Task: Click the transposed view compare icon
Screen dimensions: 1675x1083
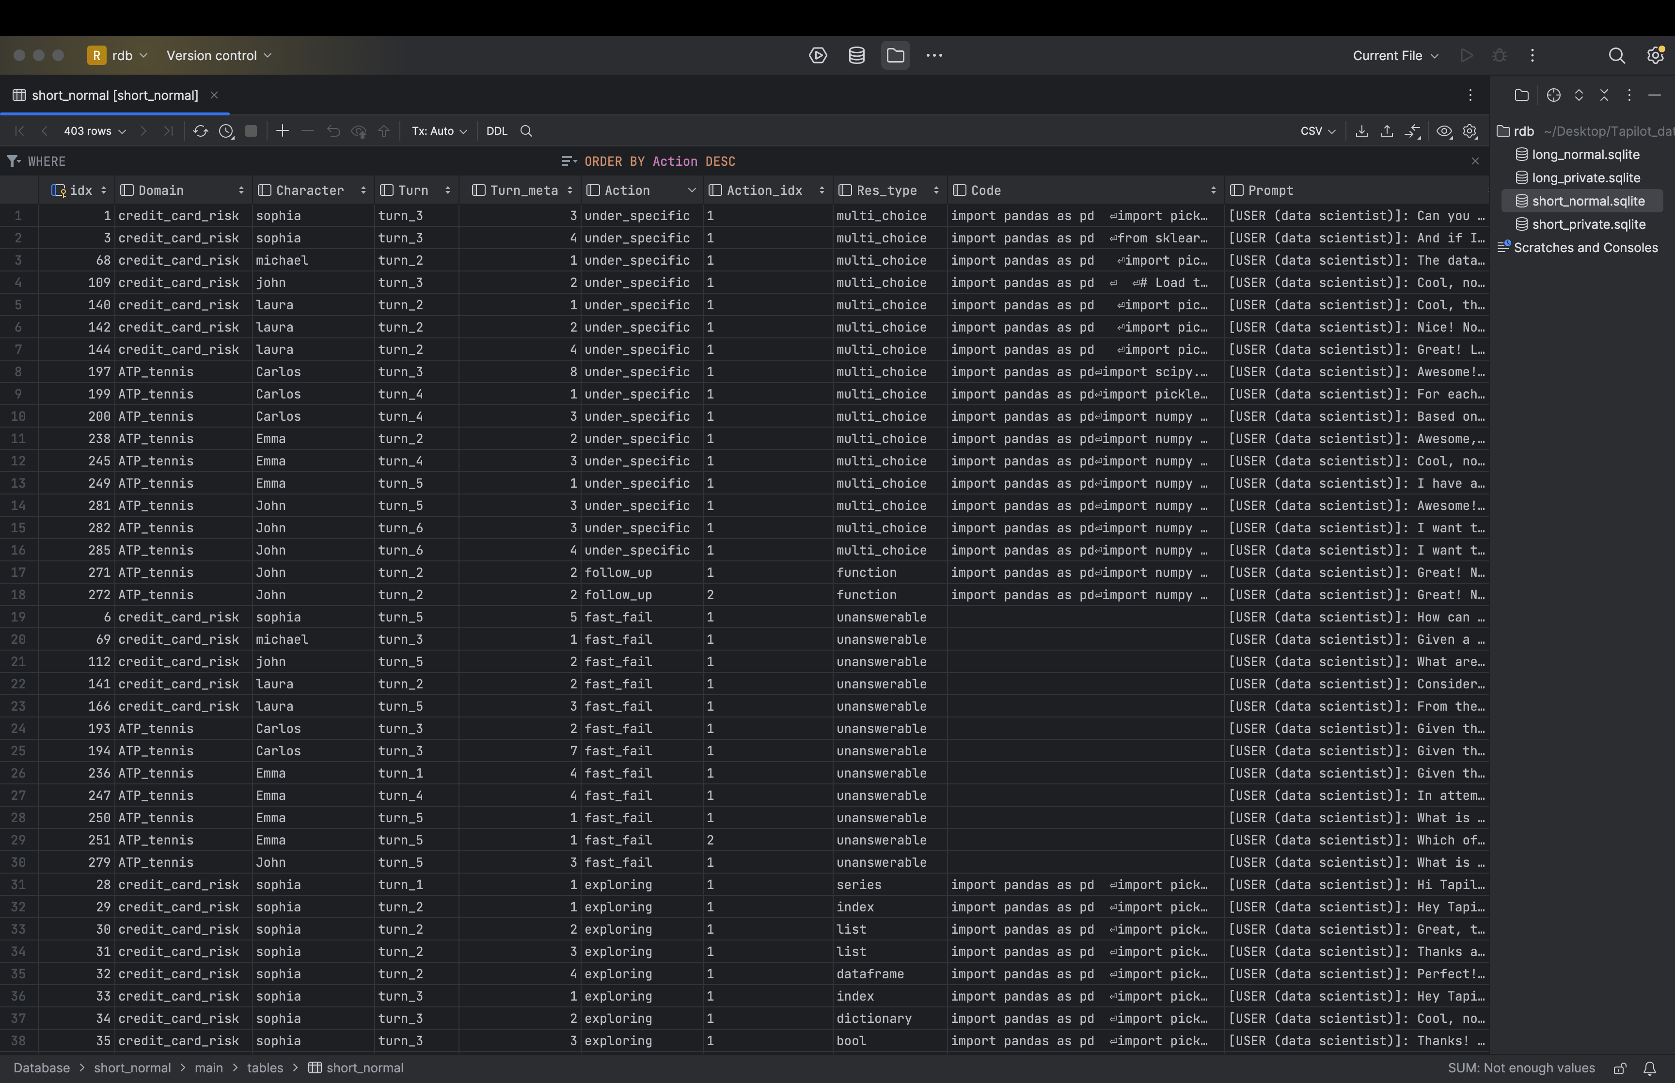Action: pos(1412,131)
